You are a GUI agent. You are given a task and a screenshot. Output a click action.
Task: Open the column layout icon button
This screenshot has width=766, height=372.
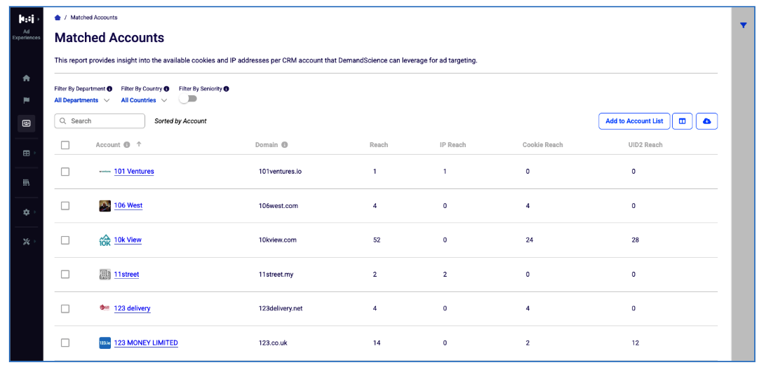(682, 121)
